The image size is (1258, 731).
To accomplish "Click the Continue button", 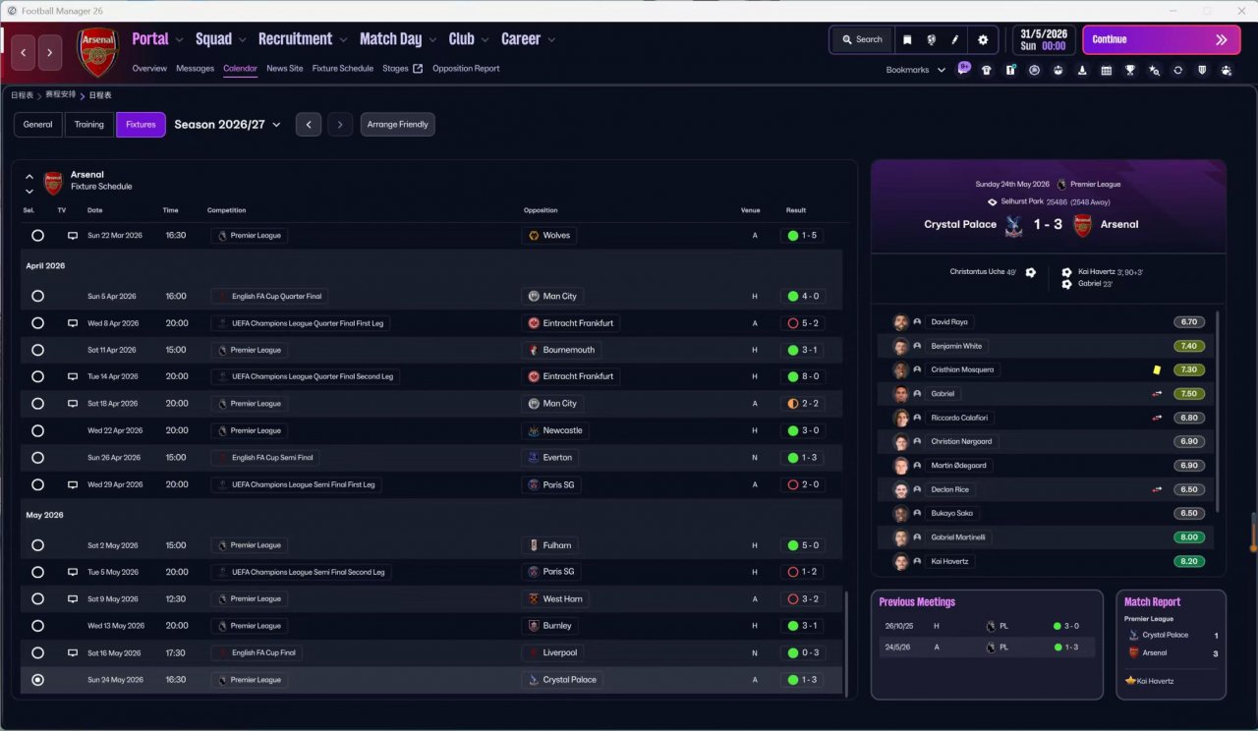I will [1161, 39].
